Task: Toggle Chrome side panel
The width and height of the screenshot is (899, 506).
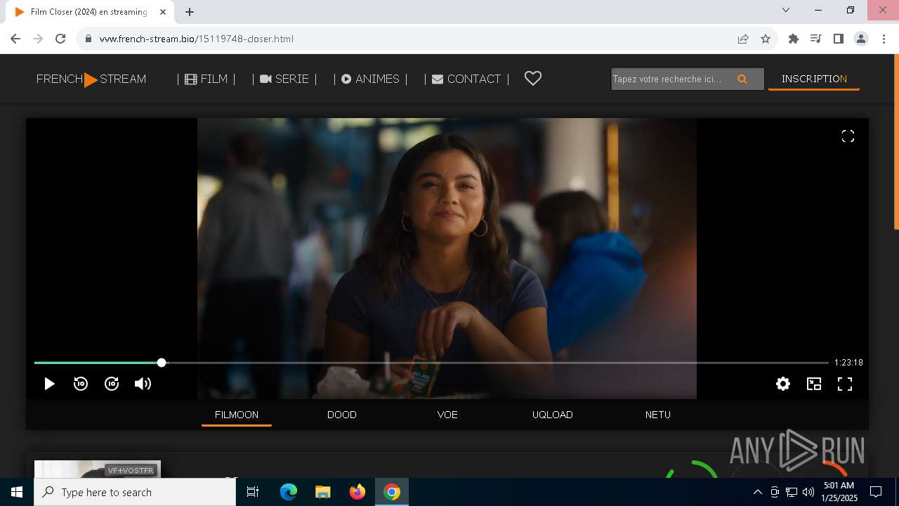Action: tap(838, 39)
